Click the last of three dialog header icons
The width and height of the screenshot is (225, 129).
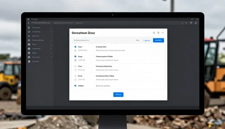[163, 33]
